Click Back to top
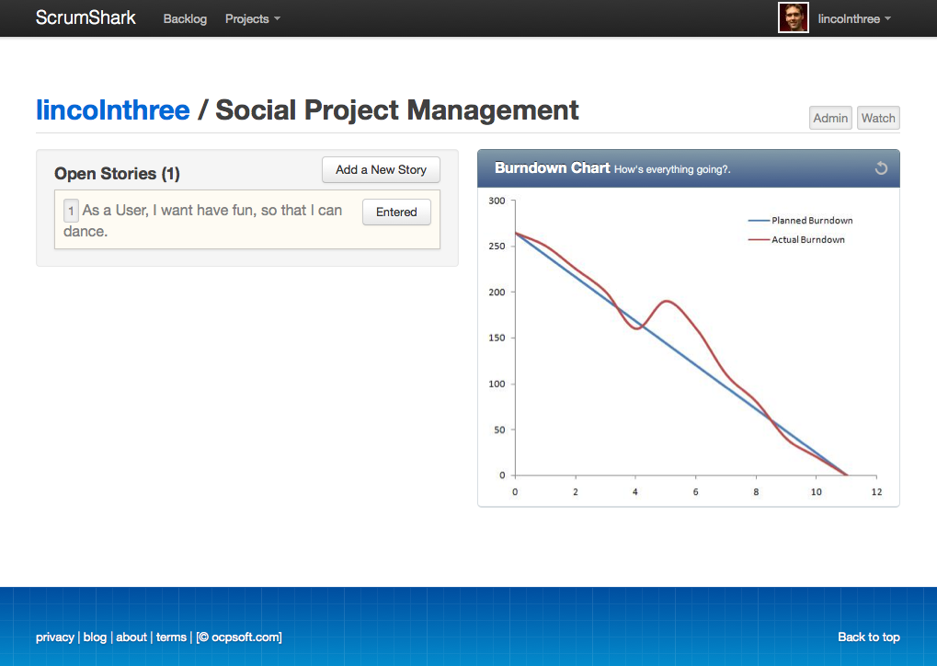 pos(868,637)
